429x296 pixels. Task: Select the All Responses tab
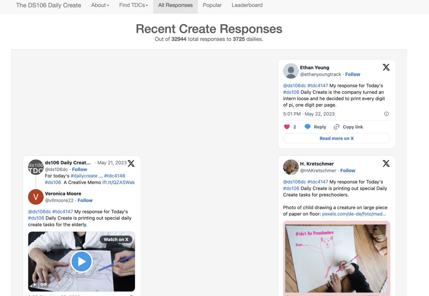click(x=175, y=5)
